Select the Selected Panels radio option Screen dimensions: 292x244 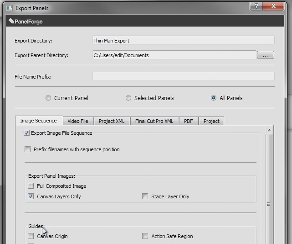click(x=128, y=98)
